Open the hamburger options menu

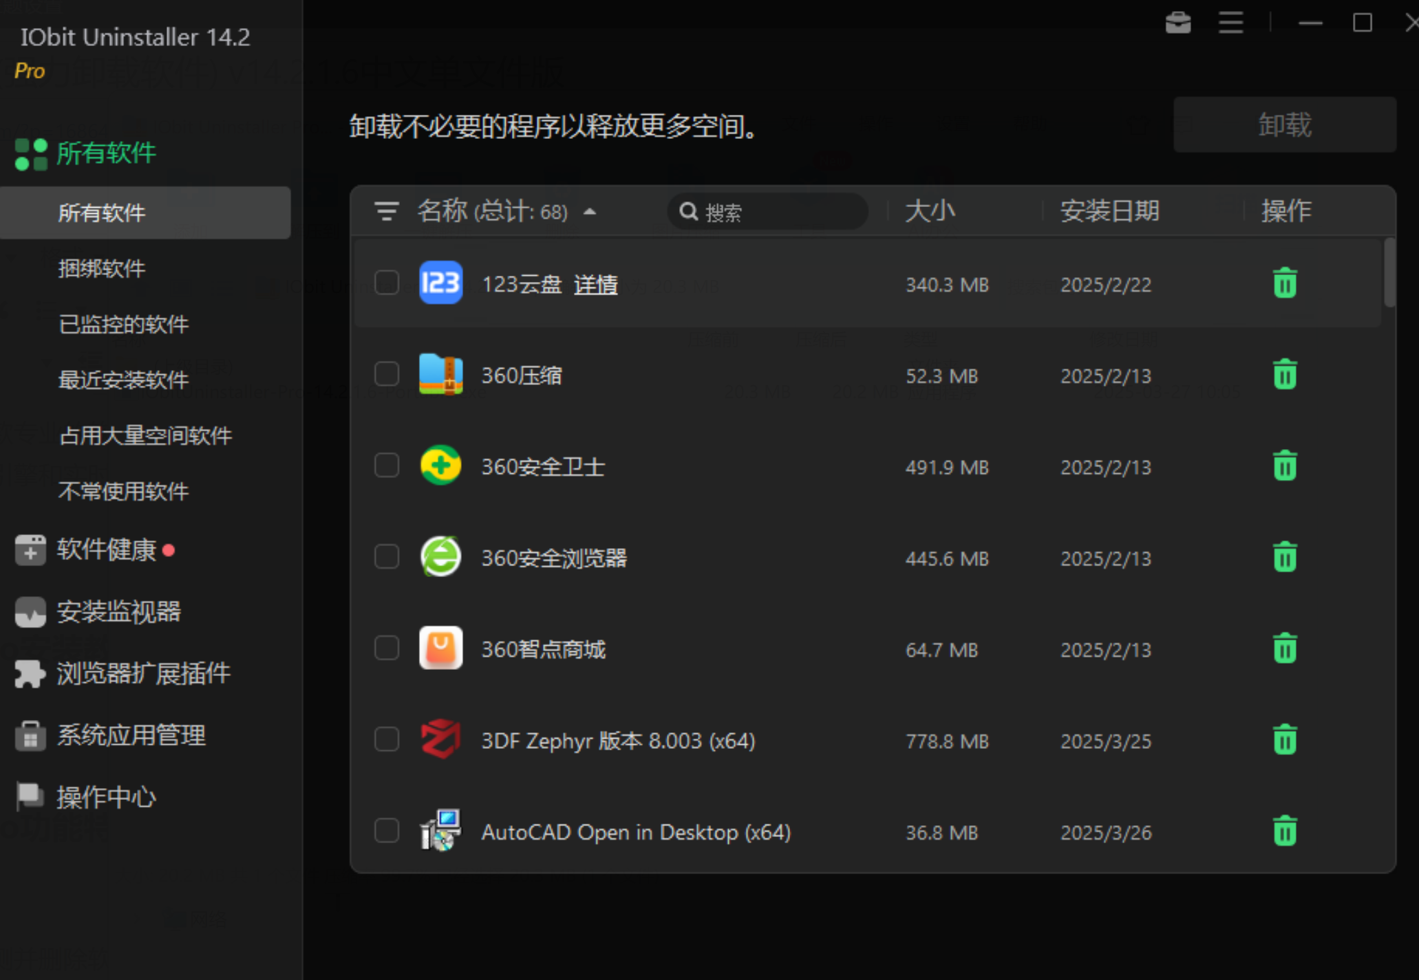(x=1230, y=23)
